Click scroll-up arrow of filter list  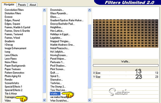89,10
